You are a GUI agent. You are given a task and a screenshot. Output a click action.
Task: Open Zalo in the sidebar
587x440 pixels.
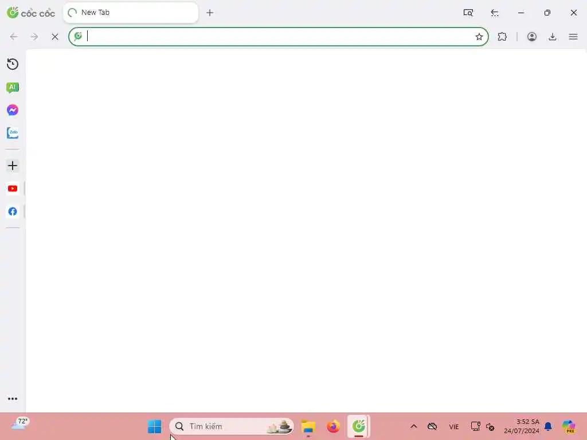13,133
